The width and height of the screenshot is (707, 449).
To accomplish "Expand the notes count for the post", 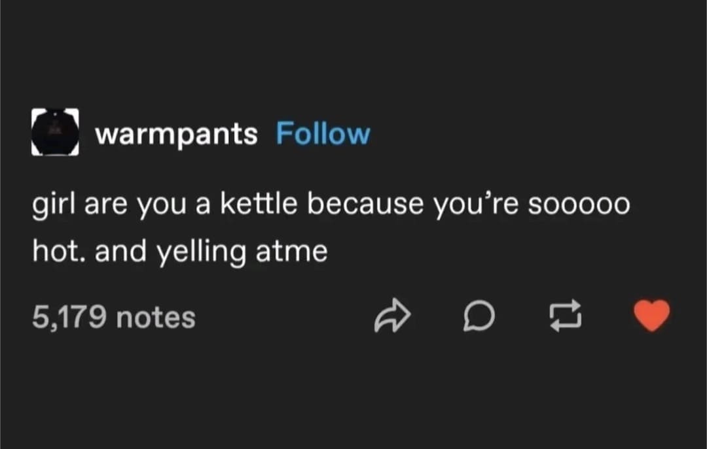I will (x=114, y=318).
